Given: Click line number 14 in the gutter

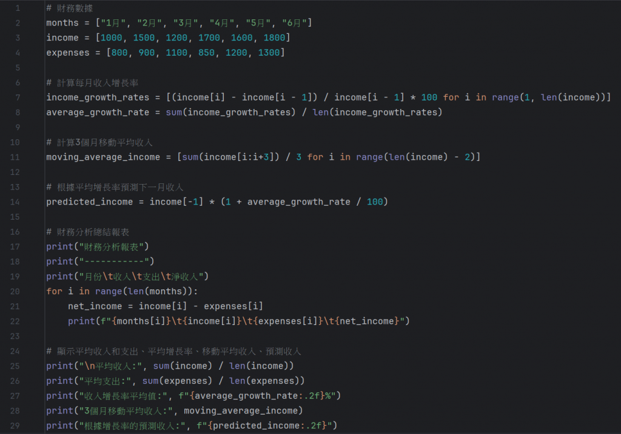Looking at the screenshot, I should [15, 202].
